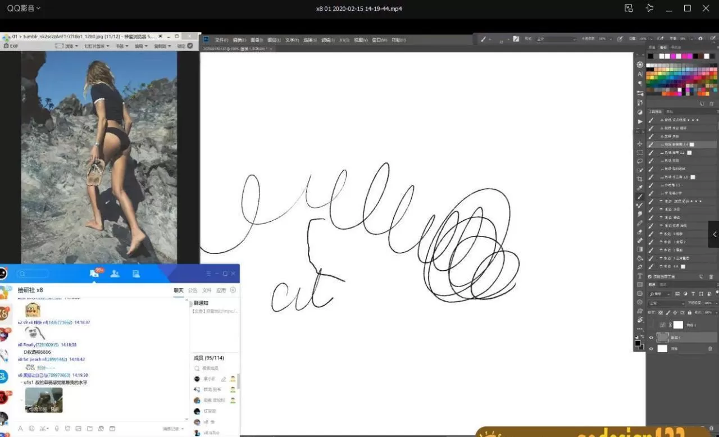Open the layer blend mode dropdown
Image resolution: width=719 pixels, height=437 pixels.
(x=666, y=303)
